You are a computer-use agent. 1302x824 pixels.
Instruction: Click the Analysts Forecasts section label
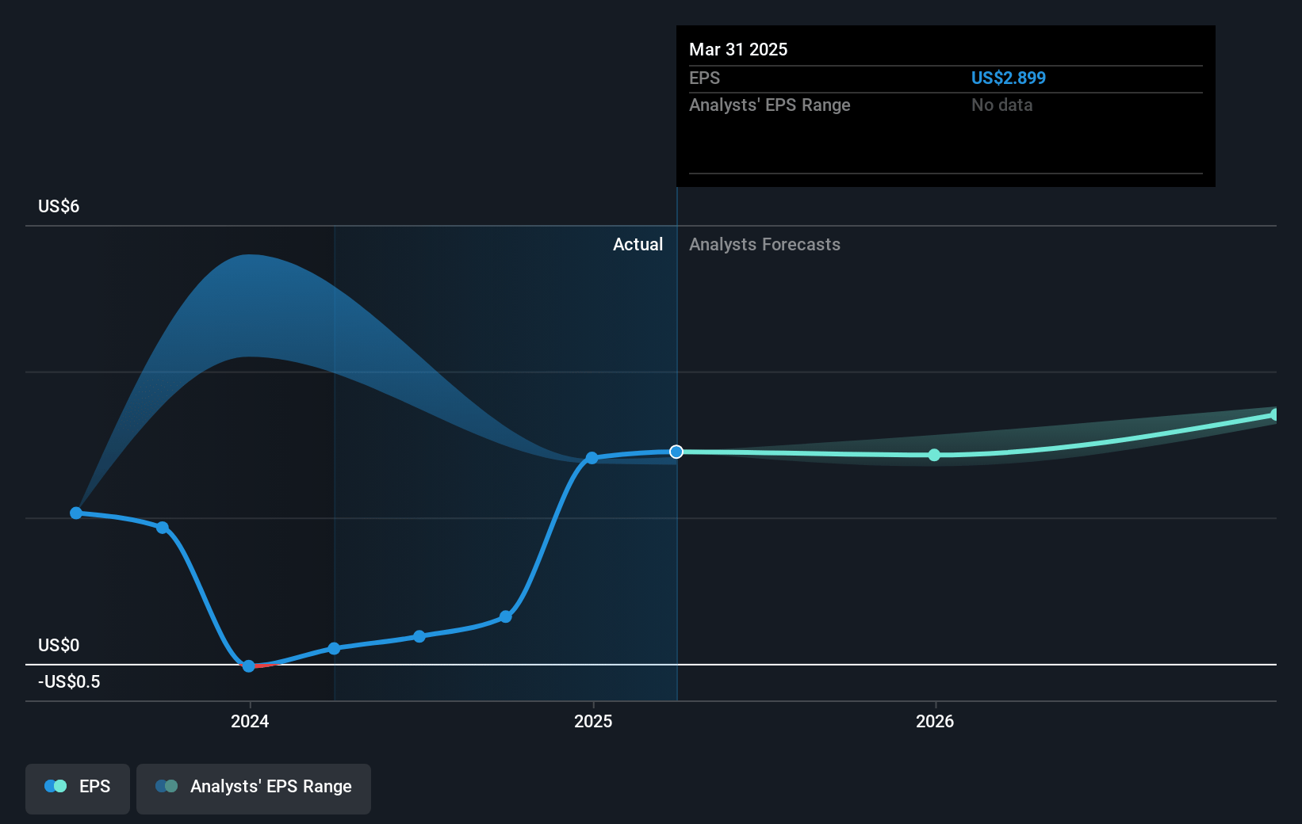pos(764,245)
